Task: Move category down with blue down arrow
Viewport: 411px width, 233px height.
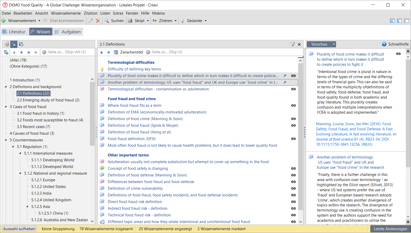Action: coord(22,52)
